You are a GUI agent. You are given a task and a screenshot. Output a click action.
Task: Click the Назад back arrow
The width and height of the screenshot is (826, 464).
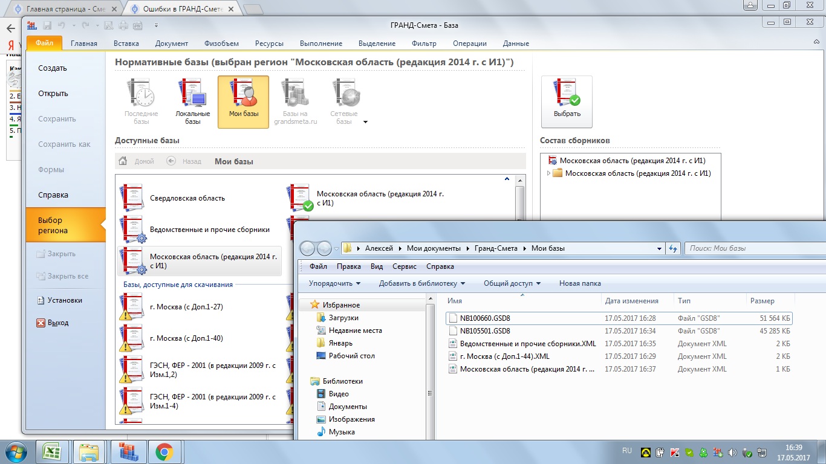coord(171,161)
